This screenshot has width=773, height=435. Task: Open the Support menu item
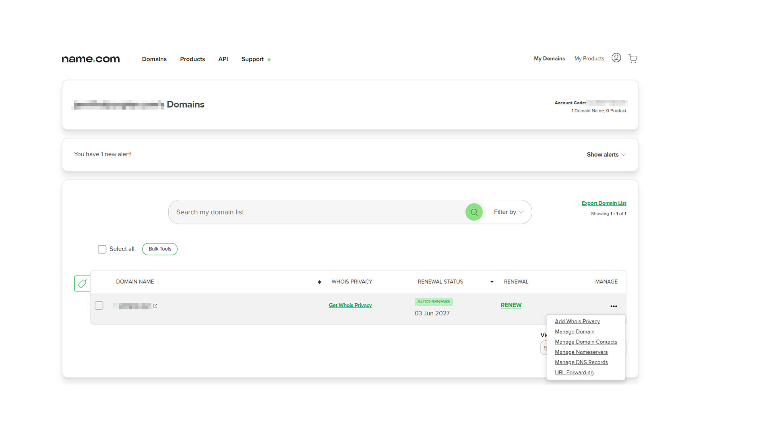click(x=252, y=59)
